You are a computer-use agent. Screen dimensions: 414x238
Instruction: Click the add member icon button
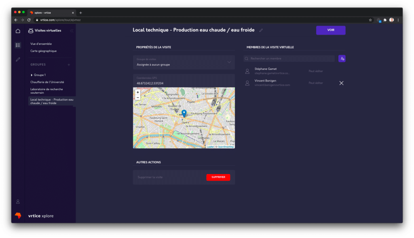[x=342, y=59]
